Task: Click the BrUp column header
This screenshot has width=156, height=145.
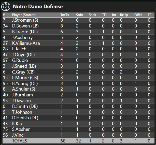Action: [124, 15]
